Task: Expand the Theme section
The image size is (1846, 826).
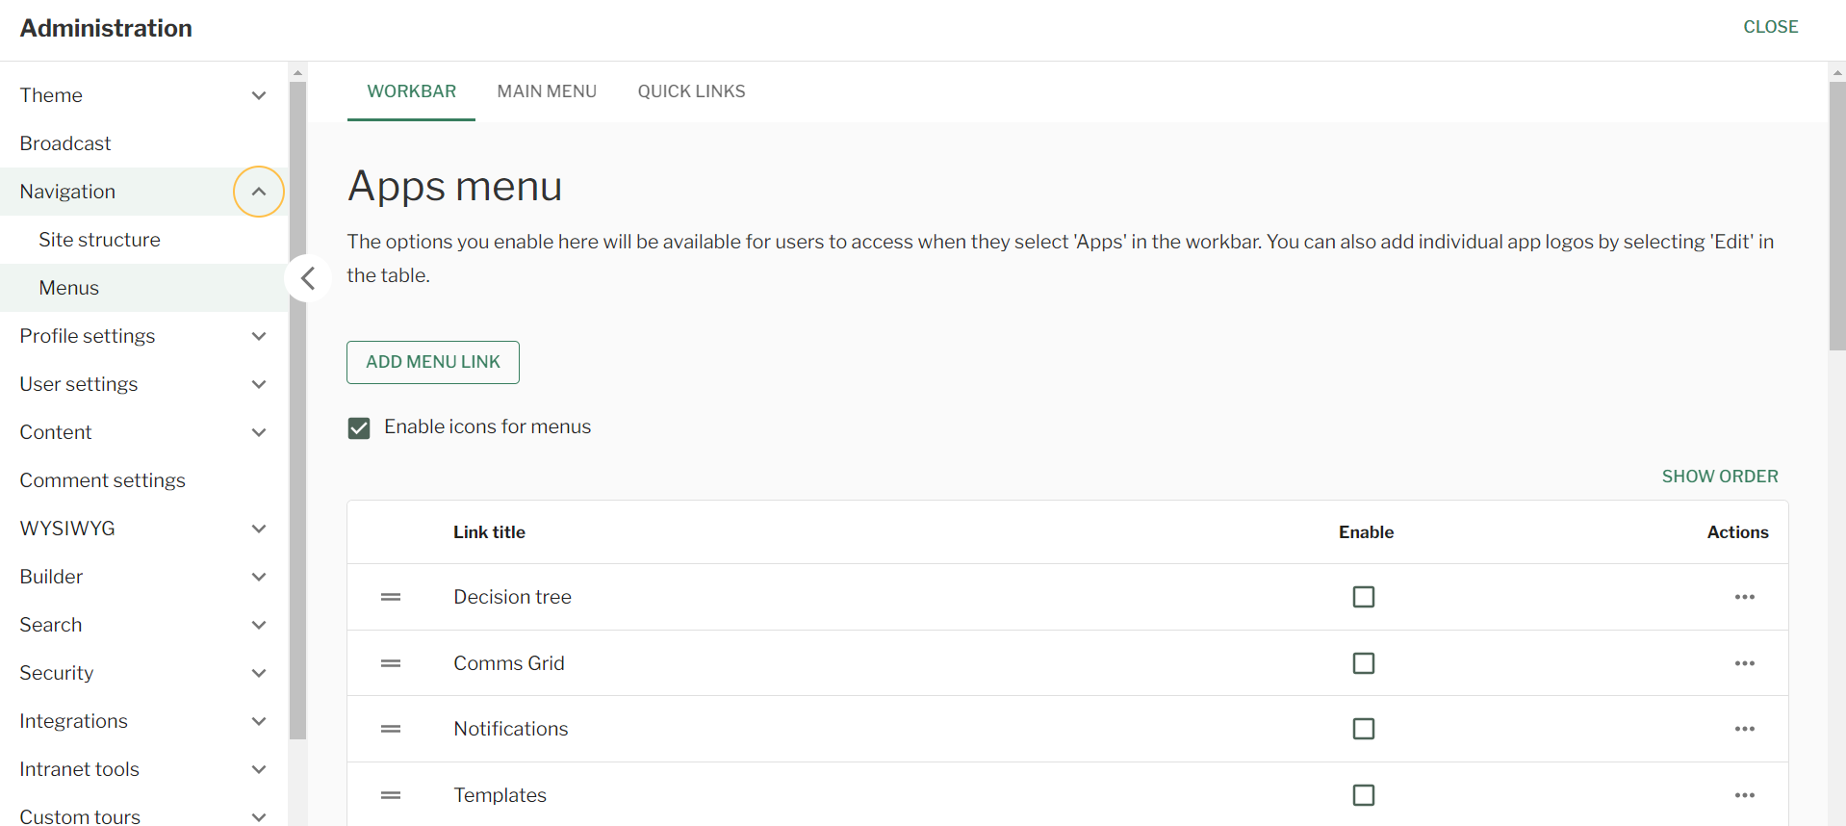Action: point(258,95)
